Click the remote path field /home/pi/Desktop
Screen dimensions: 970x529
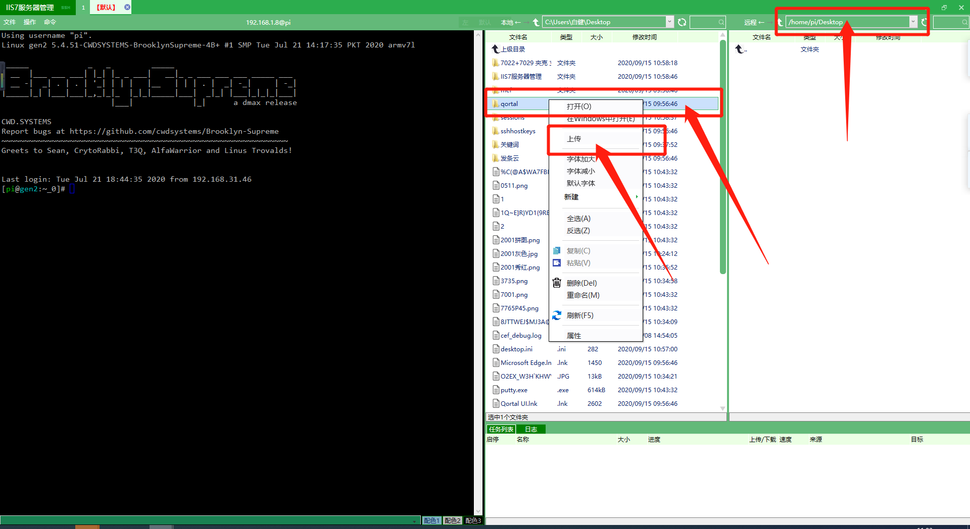click(x=848, y=22)
